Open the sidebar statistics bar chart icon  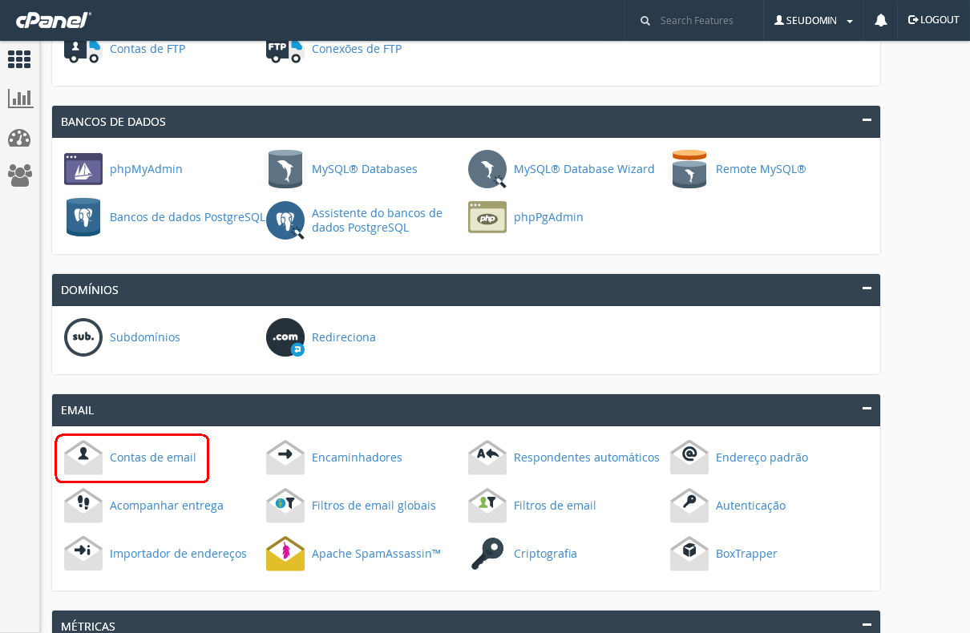tap(20, 99)
